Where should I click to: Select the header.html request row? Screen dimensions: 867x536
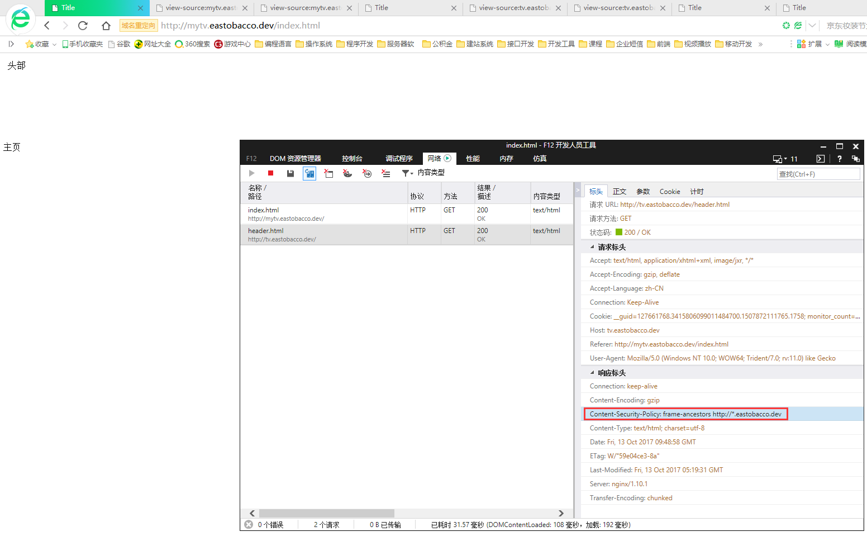(x=324, y=235)
